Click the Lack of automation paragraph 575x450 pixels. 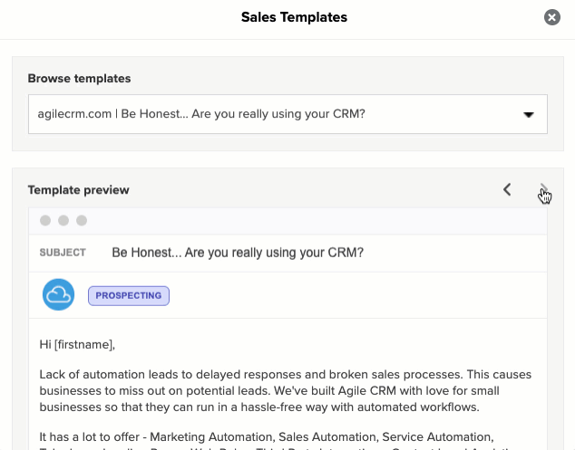point(286,390)
